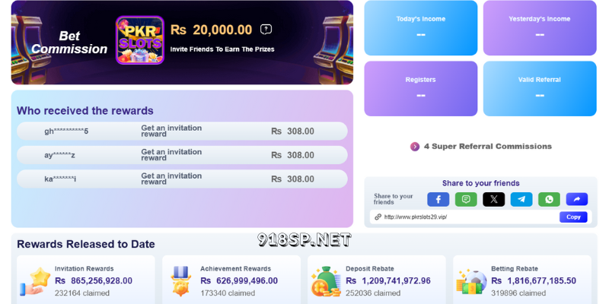609x304 pixels.
Task: Select the Achievement Rewards medal icon
Action: 181,281
